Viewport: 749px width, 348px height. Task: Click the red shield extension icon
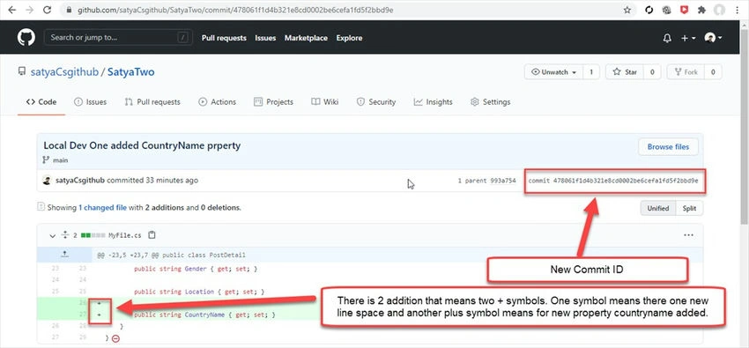tap(684, 10)
